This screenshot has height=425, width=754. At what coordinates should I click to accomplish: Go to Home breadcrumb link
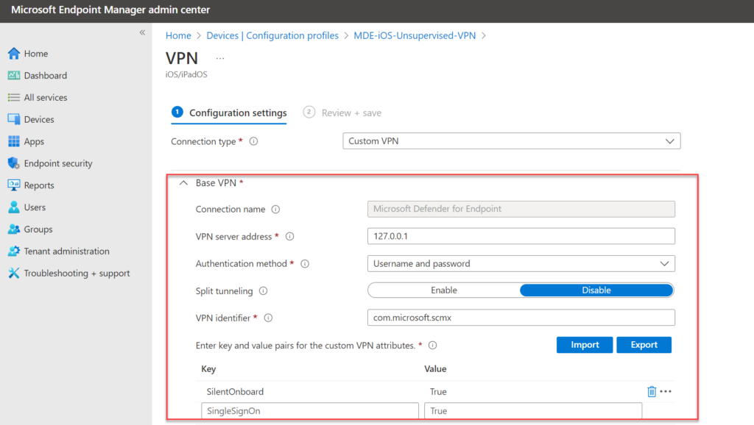[x=178, y=35]
